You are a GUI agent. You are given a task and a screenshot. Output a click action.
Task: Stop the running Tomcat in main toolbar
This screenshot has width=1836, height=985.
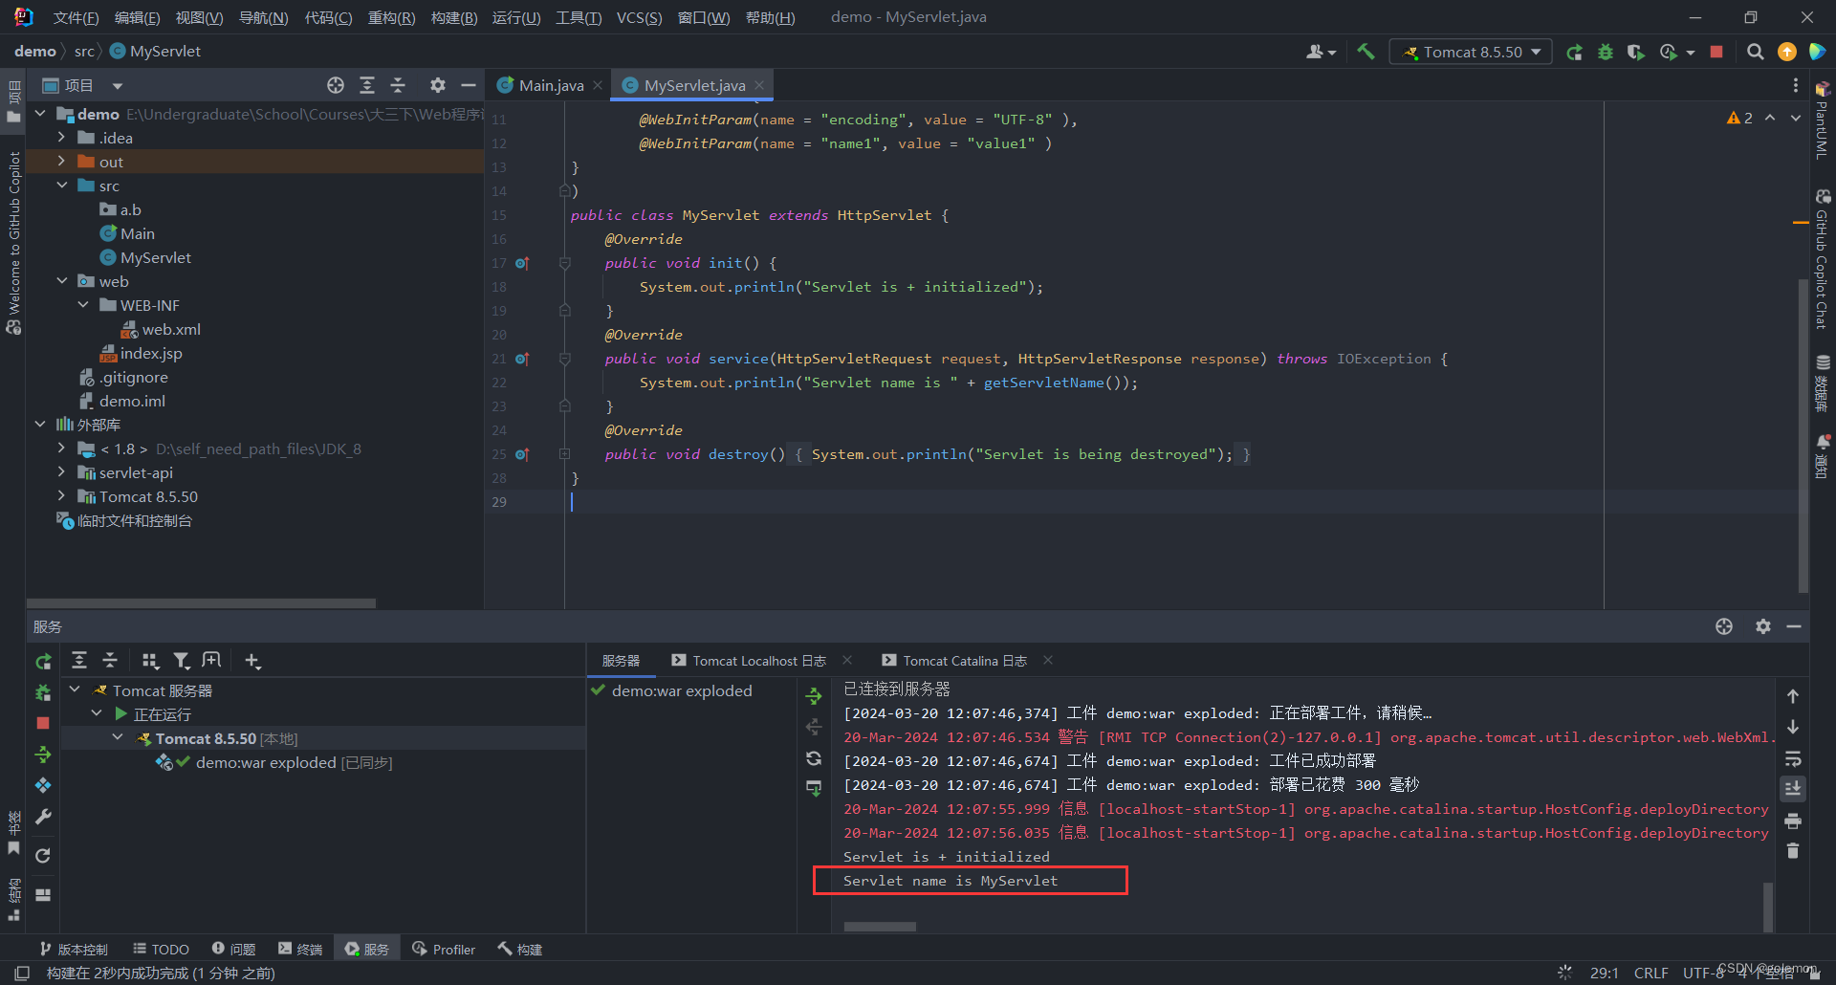coord(1716,52)
